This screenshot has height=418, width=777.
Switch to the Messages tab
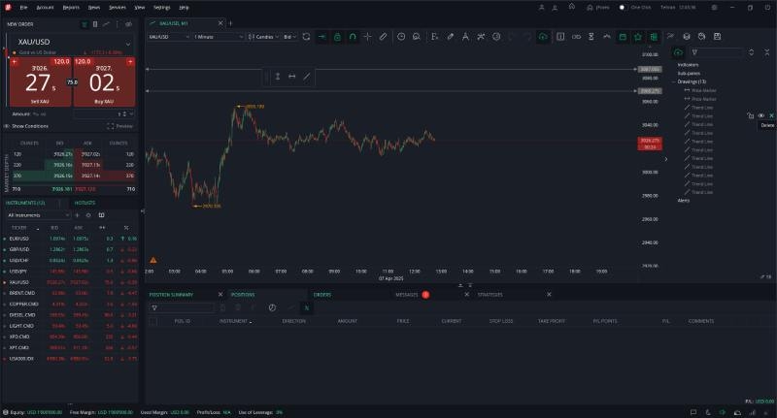coord(407,294)
